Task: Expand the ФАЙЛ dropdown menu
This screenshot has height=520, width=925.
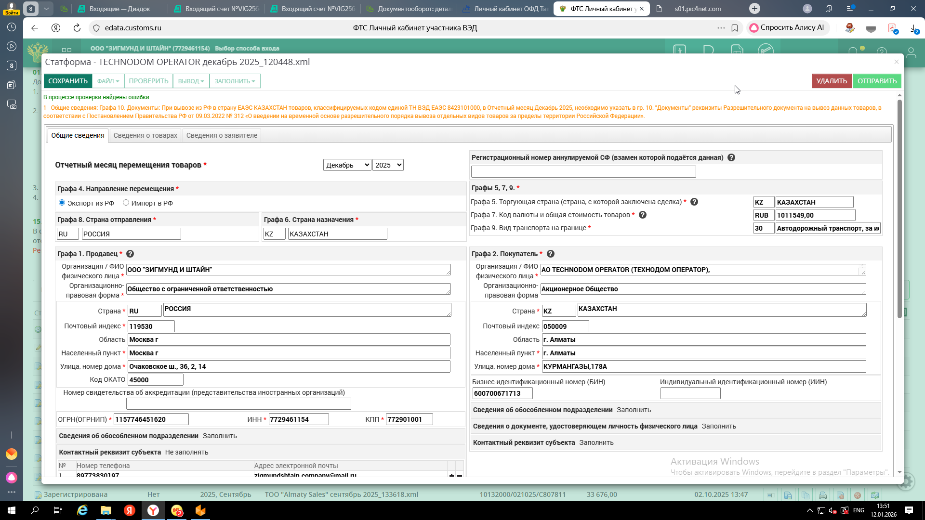Action: point(108,81)
